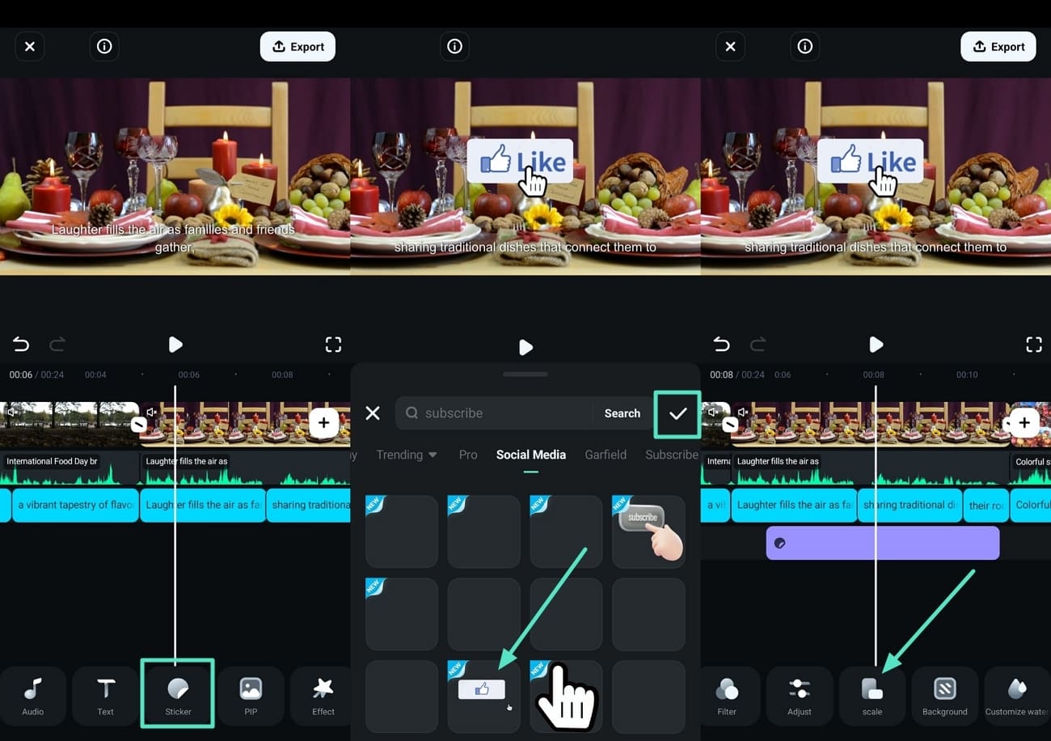Screen dimensions: 1051x741
Task: Add a clip with plus on 00:08 timeline
Action: [1024, 423]
